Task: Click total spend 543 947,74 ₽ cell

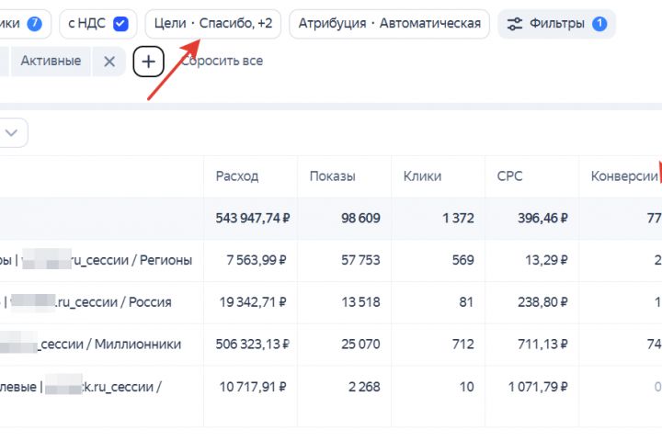Action: [253, 219]
